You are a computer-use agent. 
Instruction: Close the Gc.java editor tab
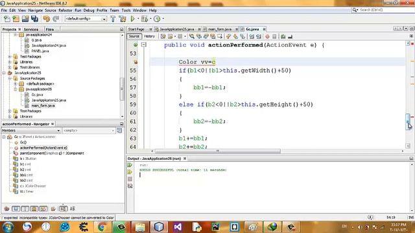coord(264,29)
